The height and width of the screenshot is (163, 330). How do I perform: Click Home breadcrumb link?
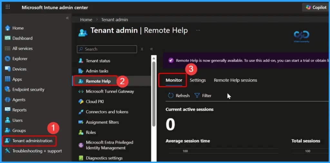coord(86,20)
